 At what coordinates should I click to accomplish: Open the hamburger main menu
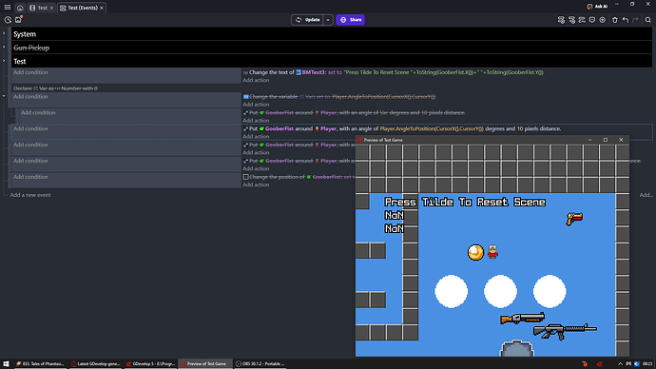coord(7,7)
